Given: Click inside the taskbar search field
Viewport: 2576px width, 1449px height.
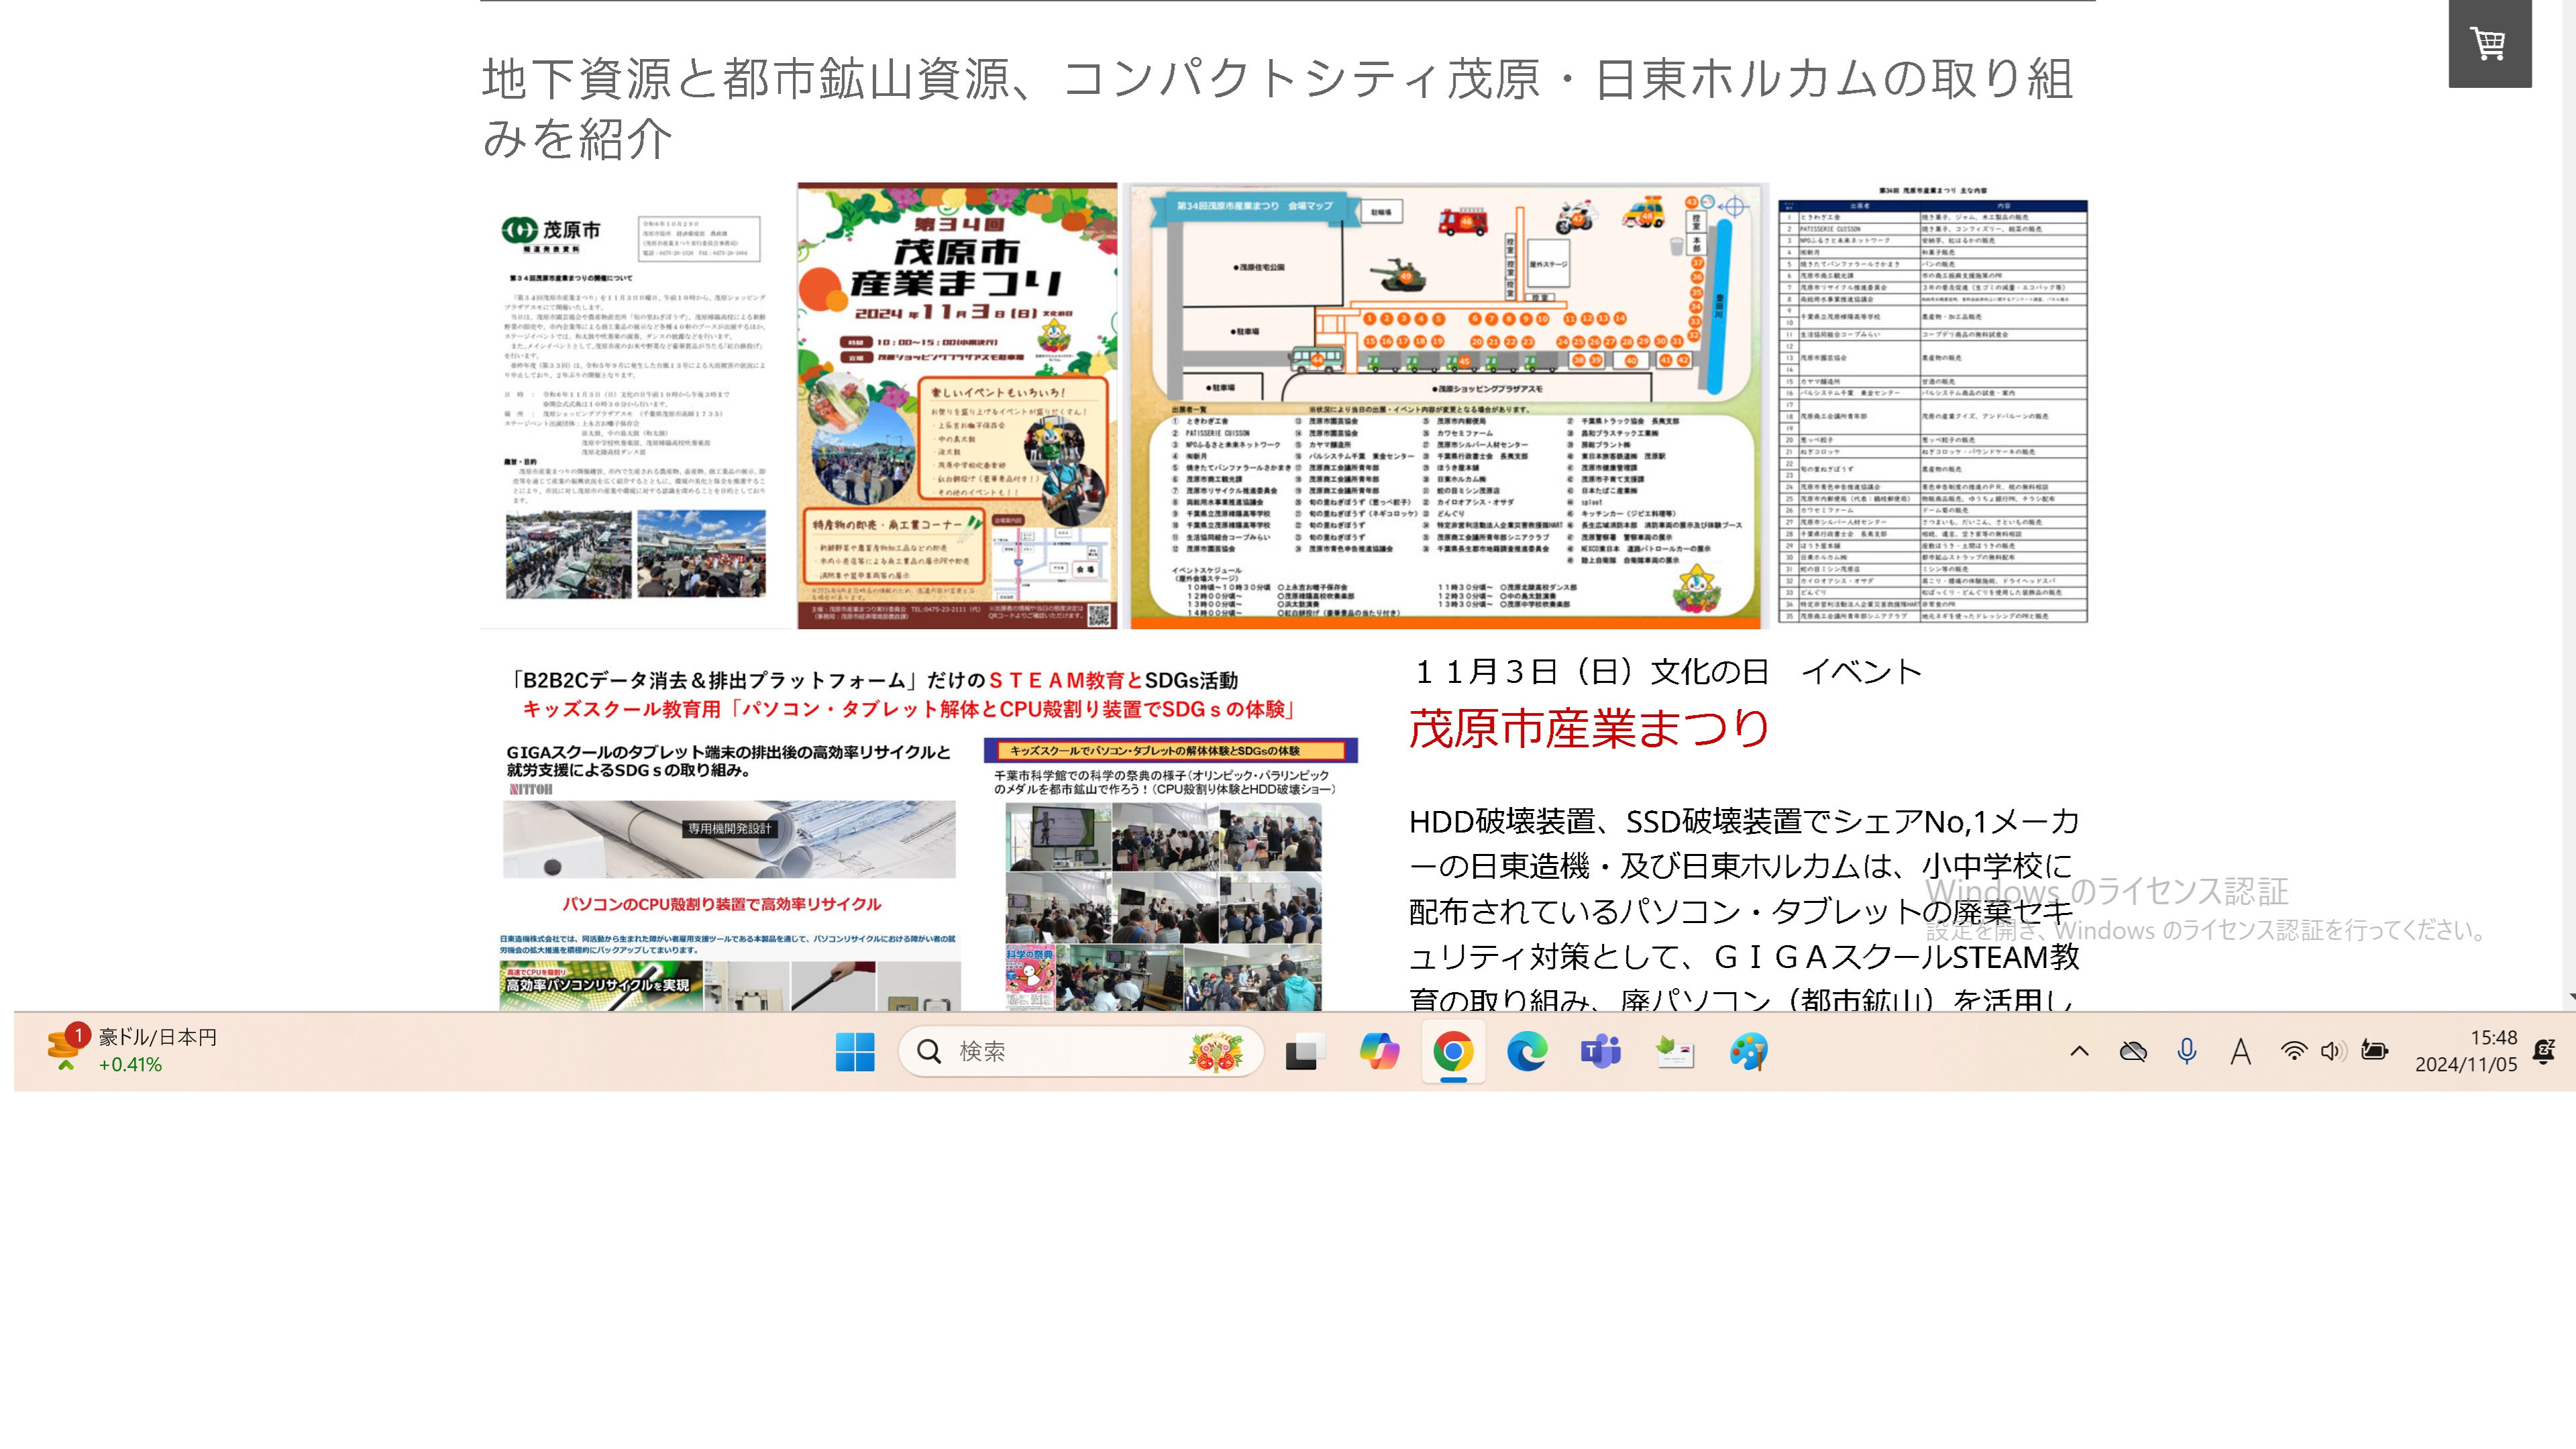Looking at the screenshot, I should [x=1080, y=1051].
